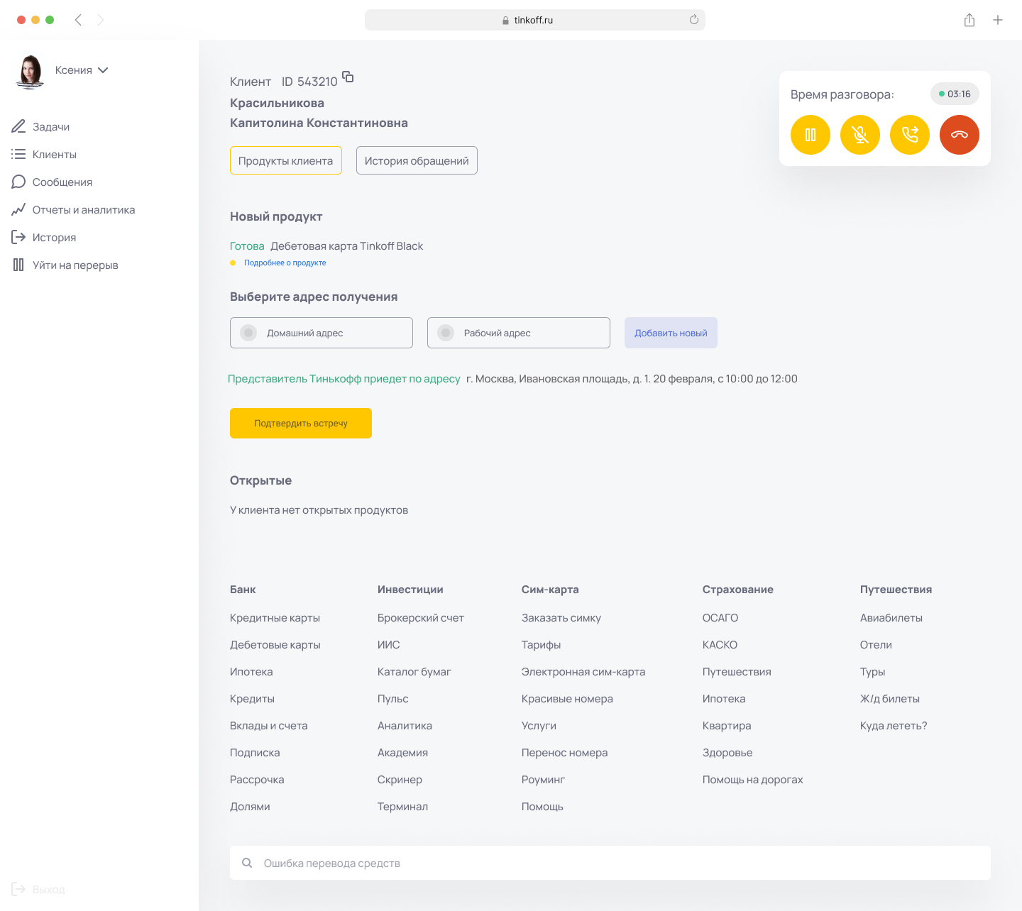Open Отчеты и аналитика in sidebar

click(x=83, y=210)
